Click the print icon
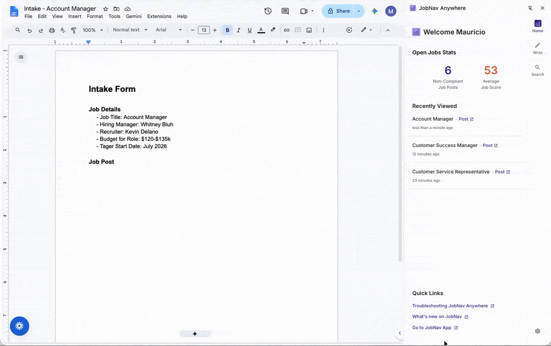The height and width of the screenshot is (346, 551). tap(52, 30)
